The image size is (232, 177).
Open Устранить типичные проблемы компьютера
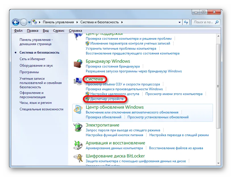(121, 49)
